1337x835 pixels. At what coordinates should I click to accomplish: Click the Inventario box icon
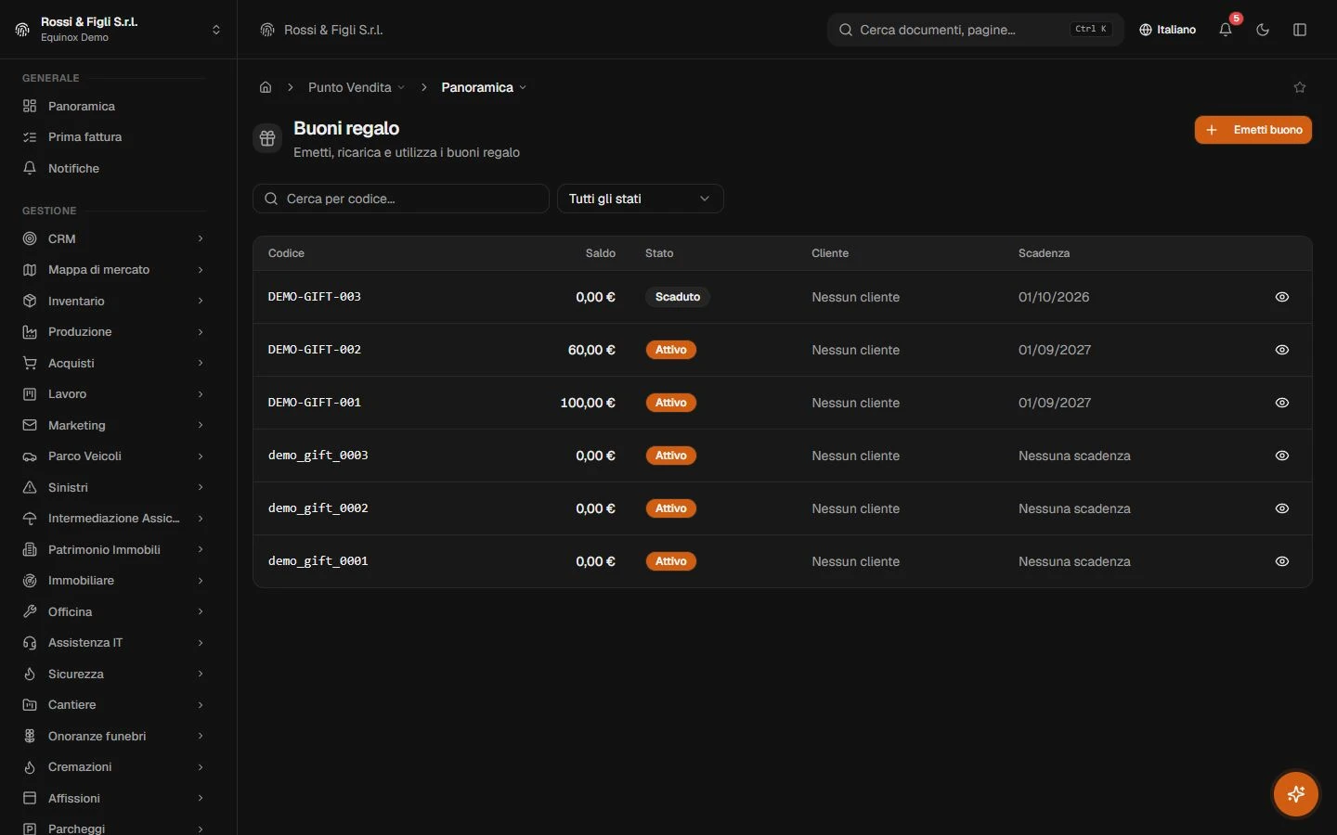click(30, 301)
